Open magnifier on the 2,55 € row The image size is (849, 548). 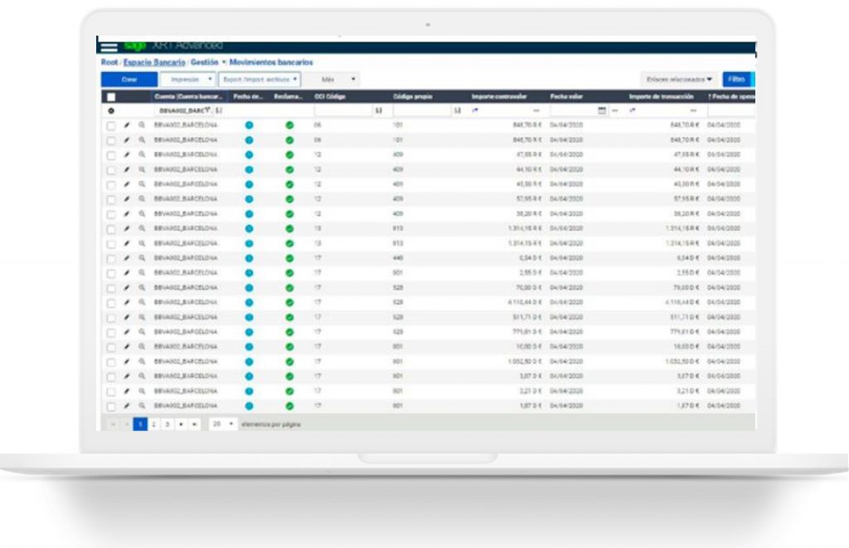click(142, 273)
